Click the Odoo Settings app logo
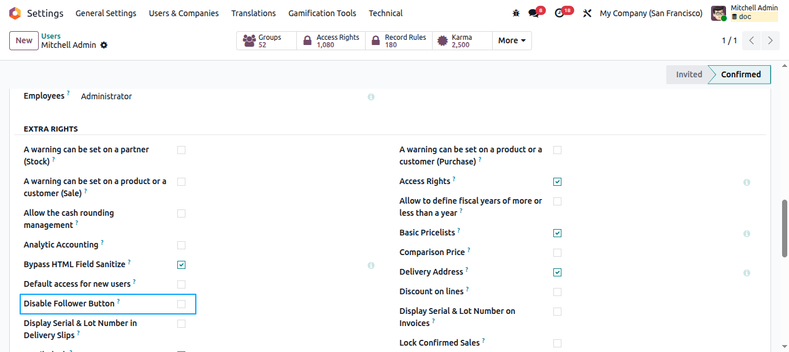Screen dimensions: 789x352 [15, 13]
